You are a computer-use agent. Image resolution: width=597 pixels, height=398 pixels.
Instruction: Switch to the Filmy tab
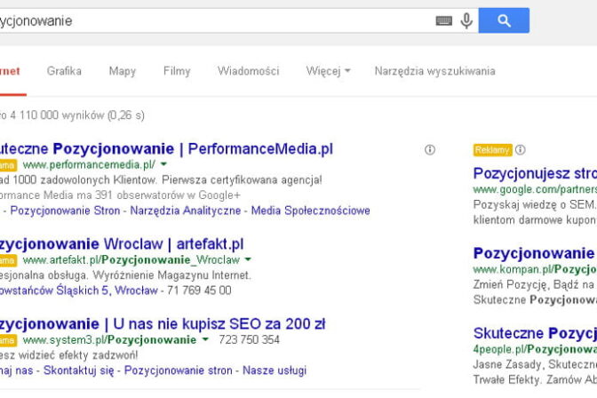[x=177, y=71]
